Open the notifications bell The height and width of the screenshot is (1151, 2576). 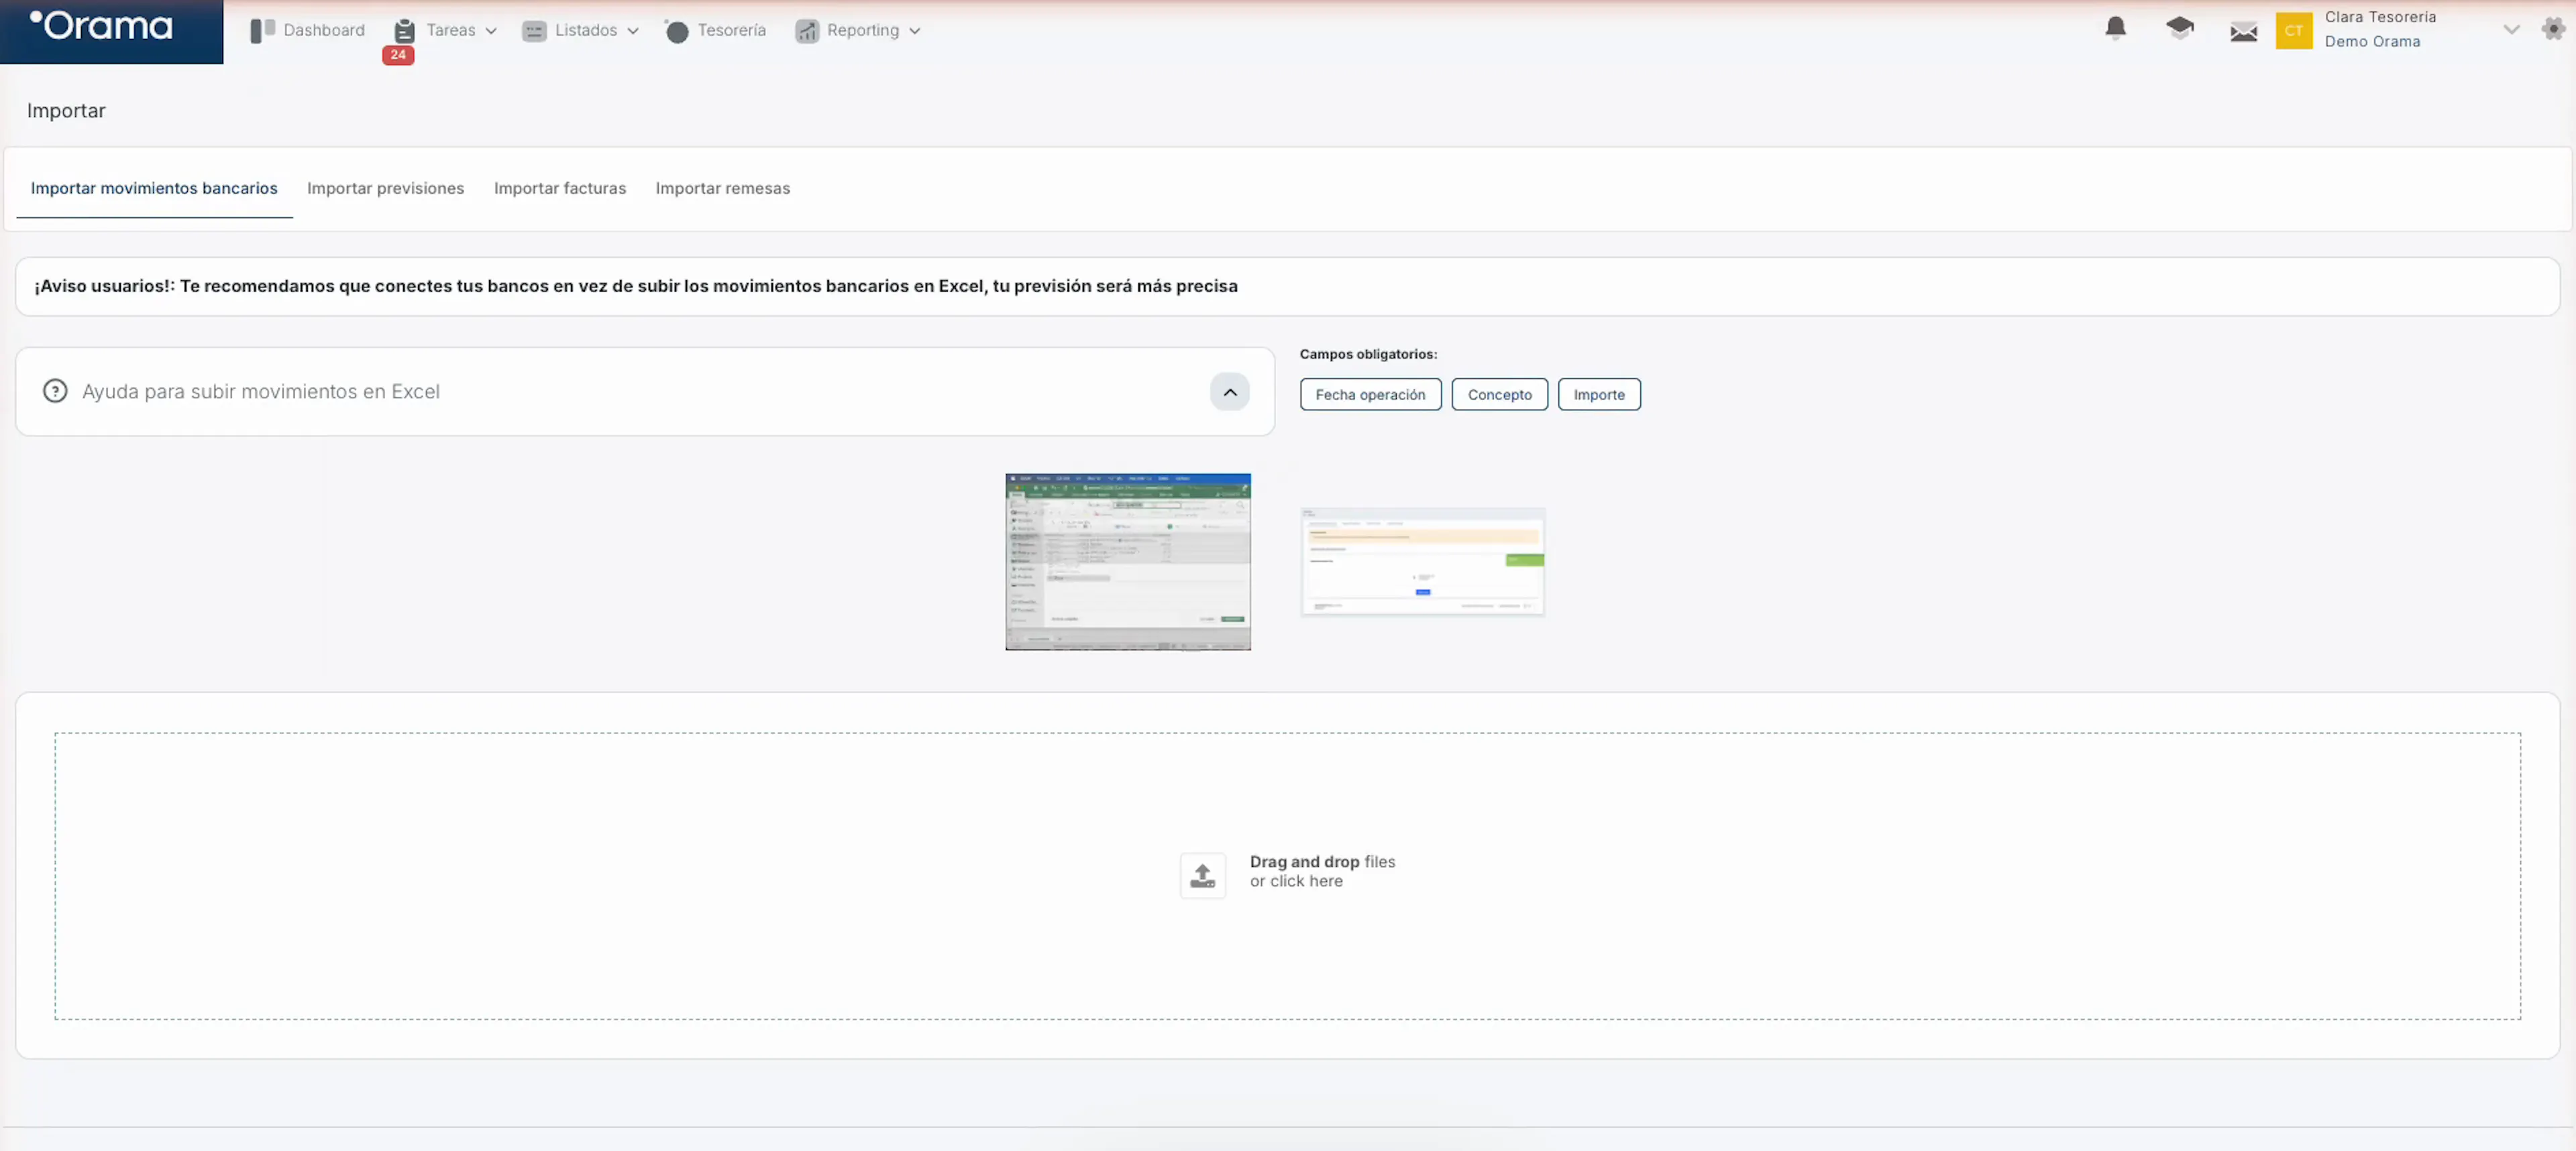click(x=2115, y=29)
